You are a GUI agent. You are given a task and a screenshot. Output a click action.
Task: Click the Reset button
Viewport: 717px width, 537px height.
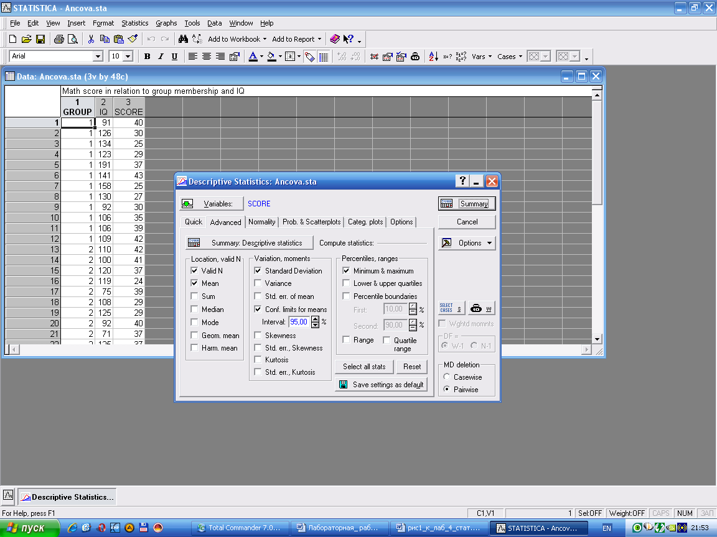pos(411,367)
